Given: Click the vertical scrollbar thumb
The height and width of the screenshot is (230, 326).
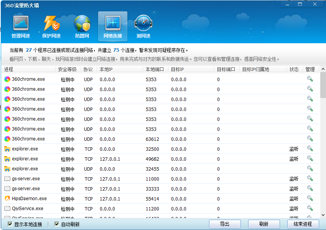Looking at the screenshot, I should [323, 85].
